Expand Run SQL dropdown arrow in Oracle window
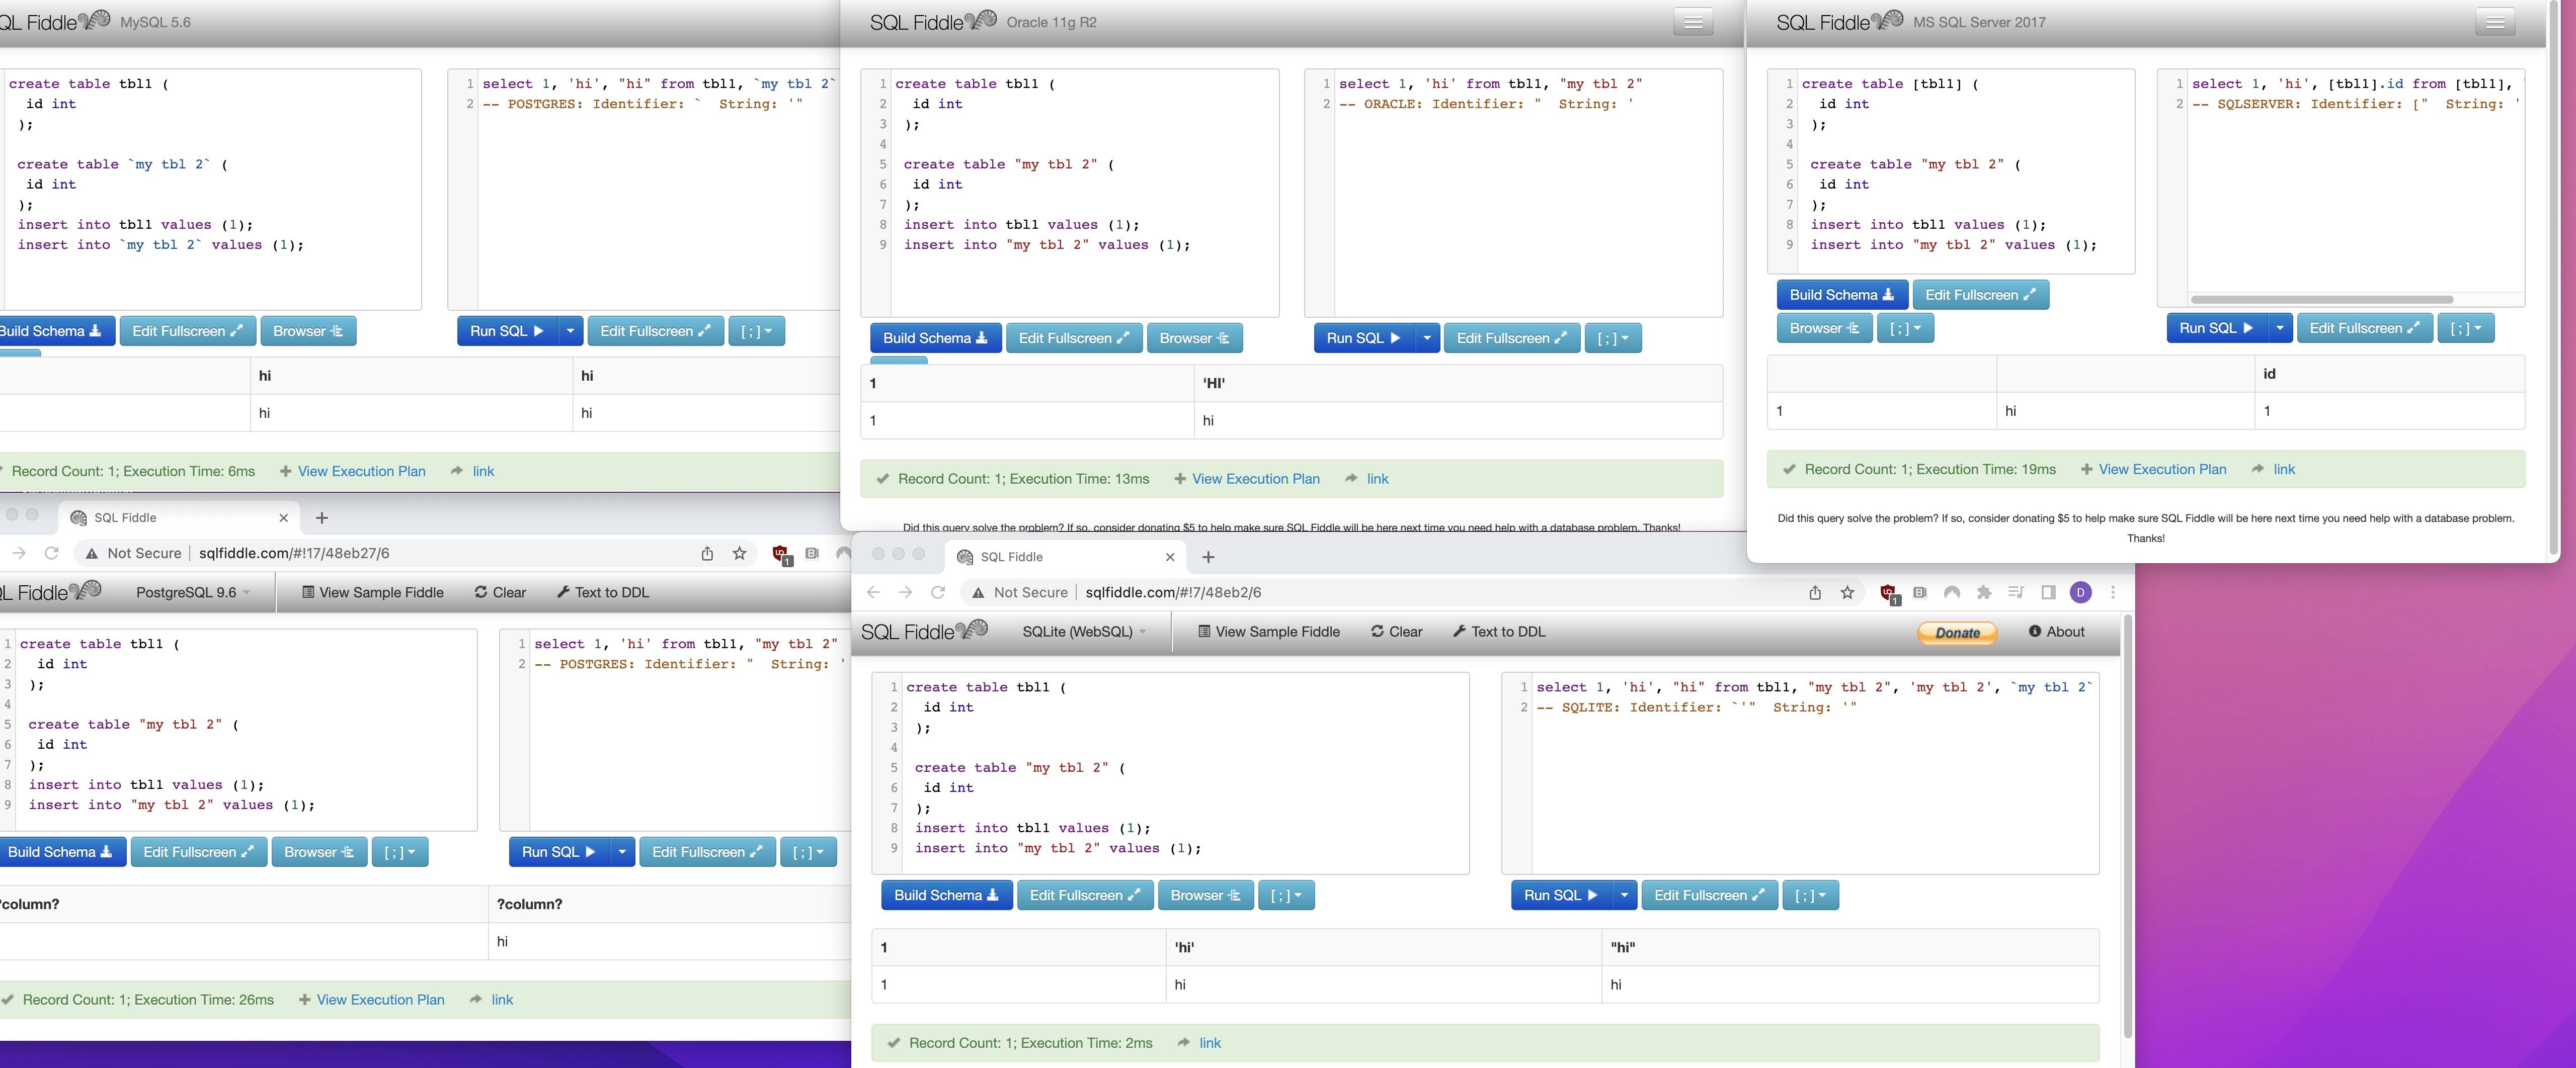 [1427, 338]
